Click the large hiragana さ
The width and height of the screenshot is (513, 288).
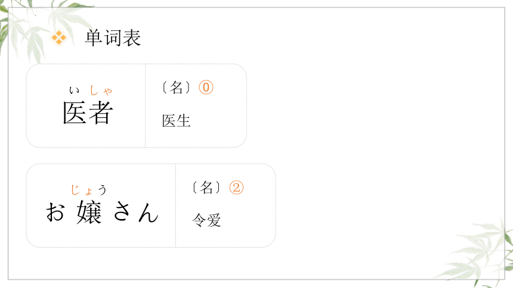[x=123, y=211]
